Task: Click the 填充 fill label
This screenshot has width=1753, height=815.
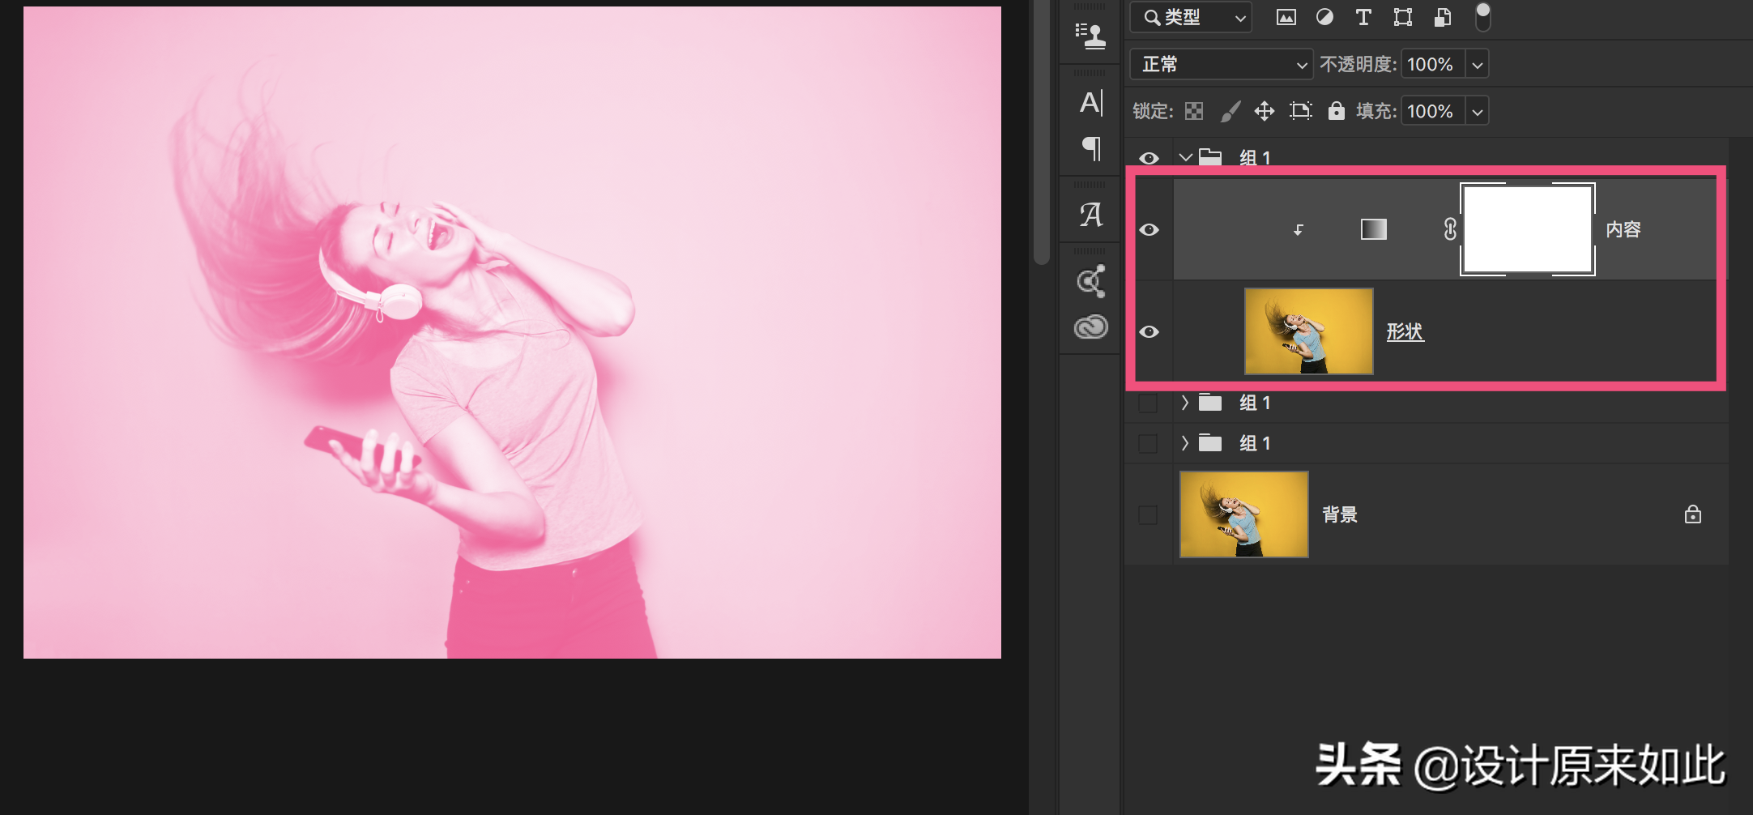Action: (x=1376, y=111)
